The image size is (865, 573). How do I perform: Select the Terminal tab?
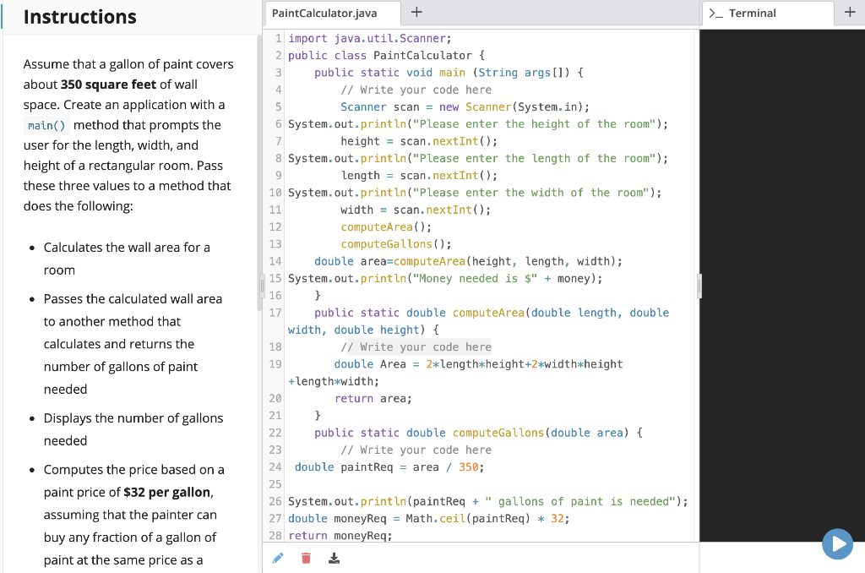point(768,14)
